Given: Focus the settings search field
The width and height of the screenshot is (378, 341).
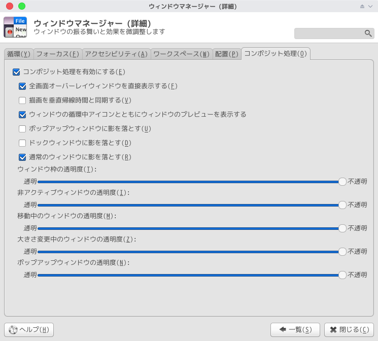Looking at the screenshot, I should 334,33.
